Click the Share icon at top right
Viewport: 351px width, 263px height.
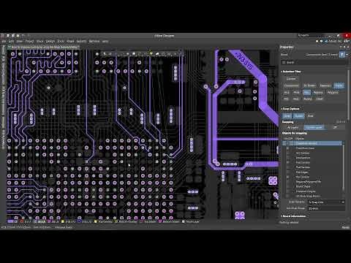click(326, 42)
